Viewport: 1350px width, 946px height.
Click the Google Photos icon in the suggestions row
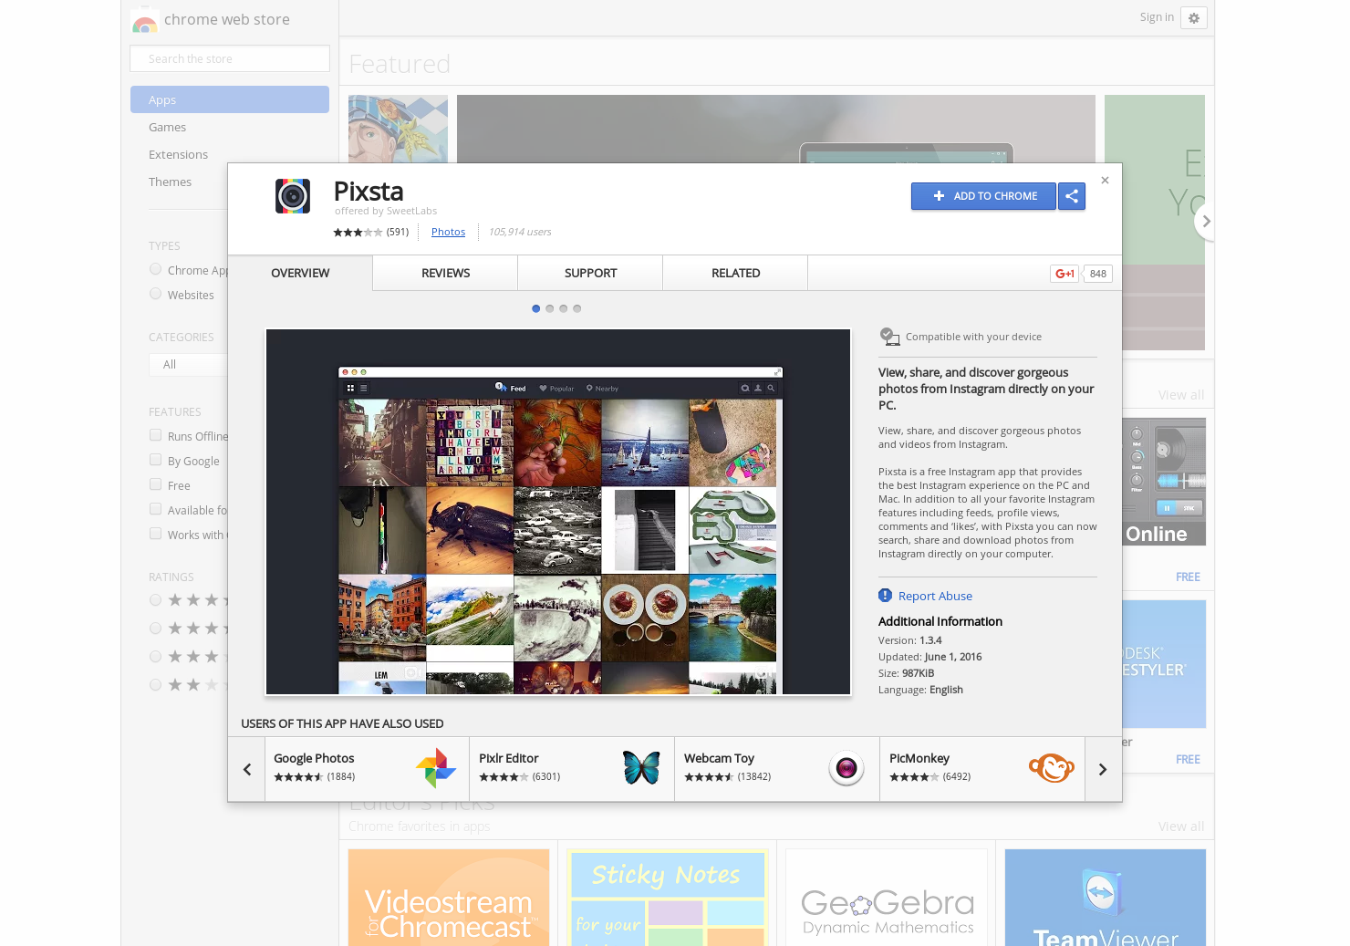click(437, 768)
